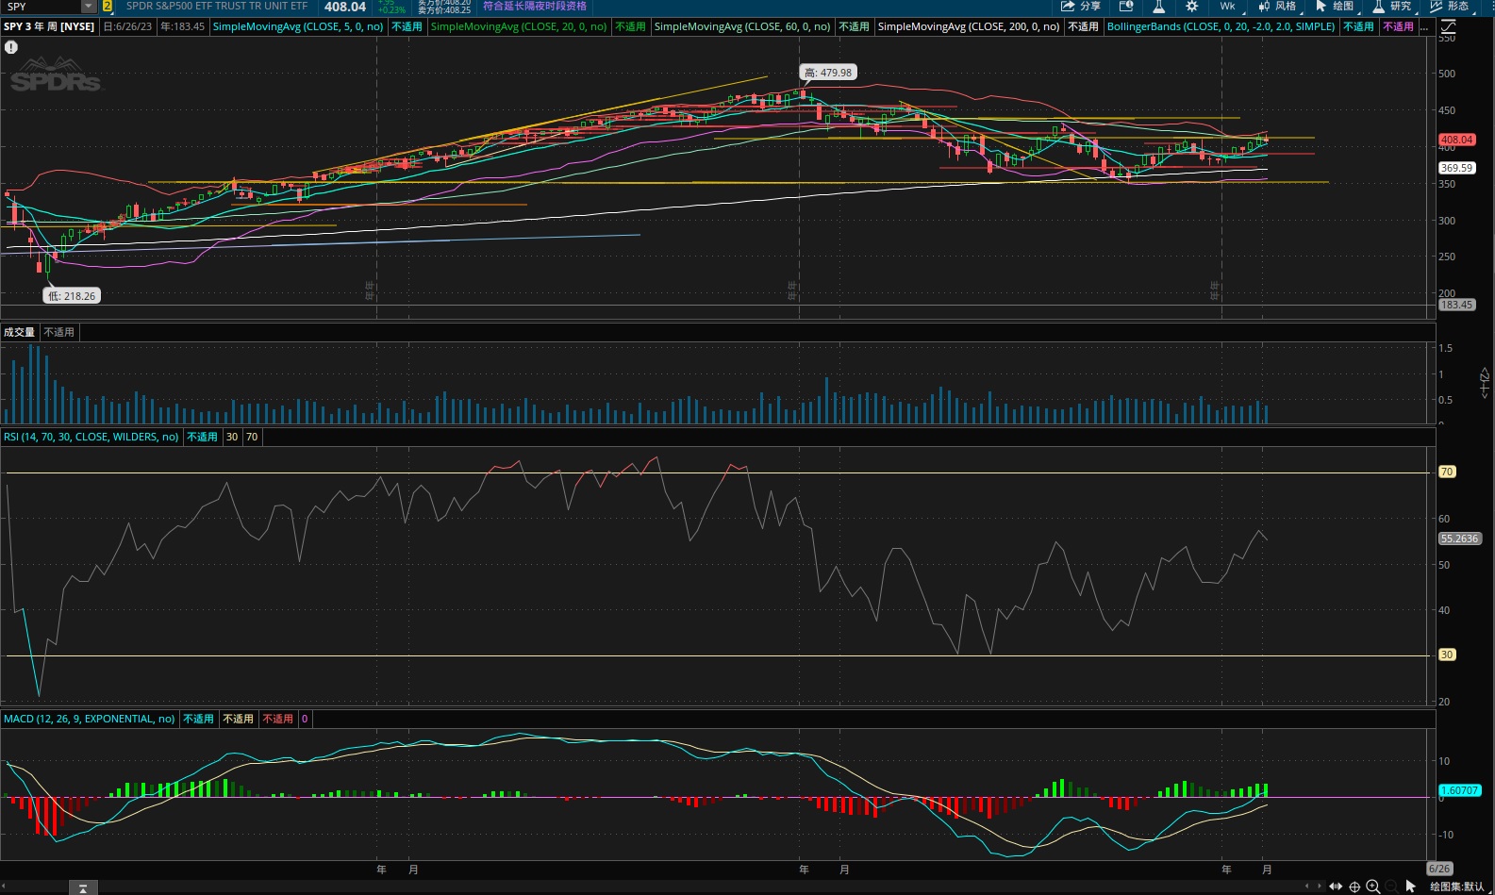Click the 55.2636 RSI value tag

point(1459,539)
